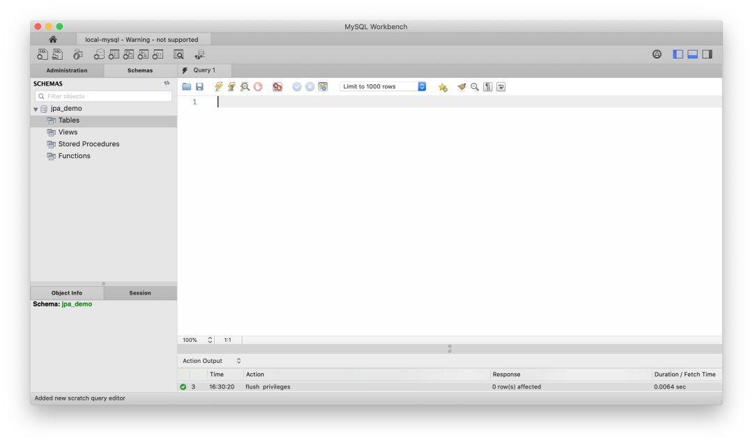Click the Action column header

(x=255, y=375)
